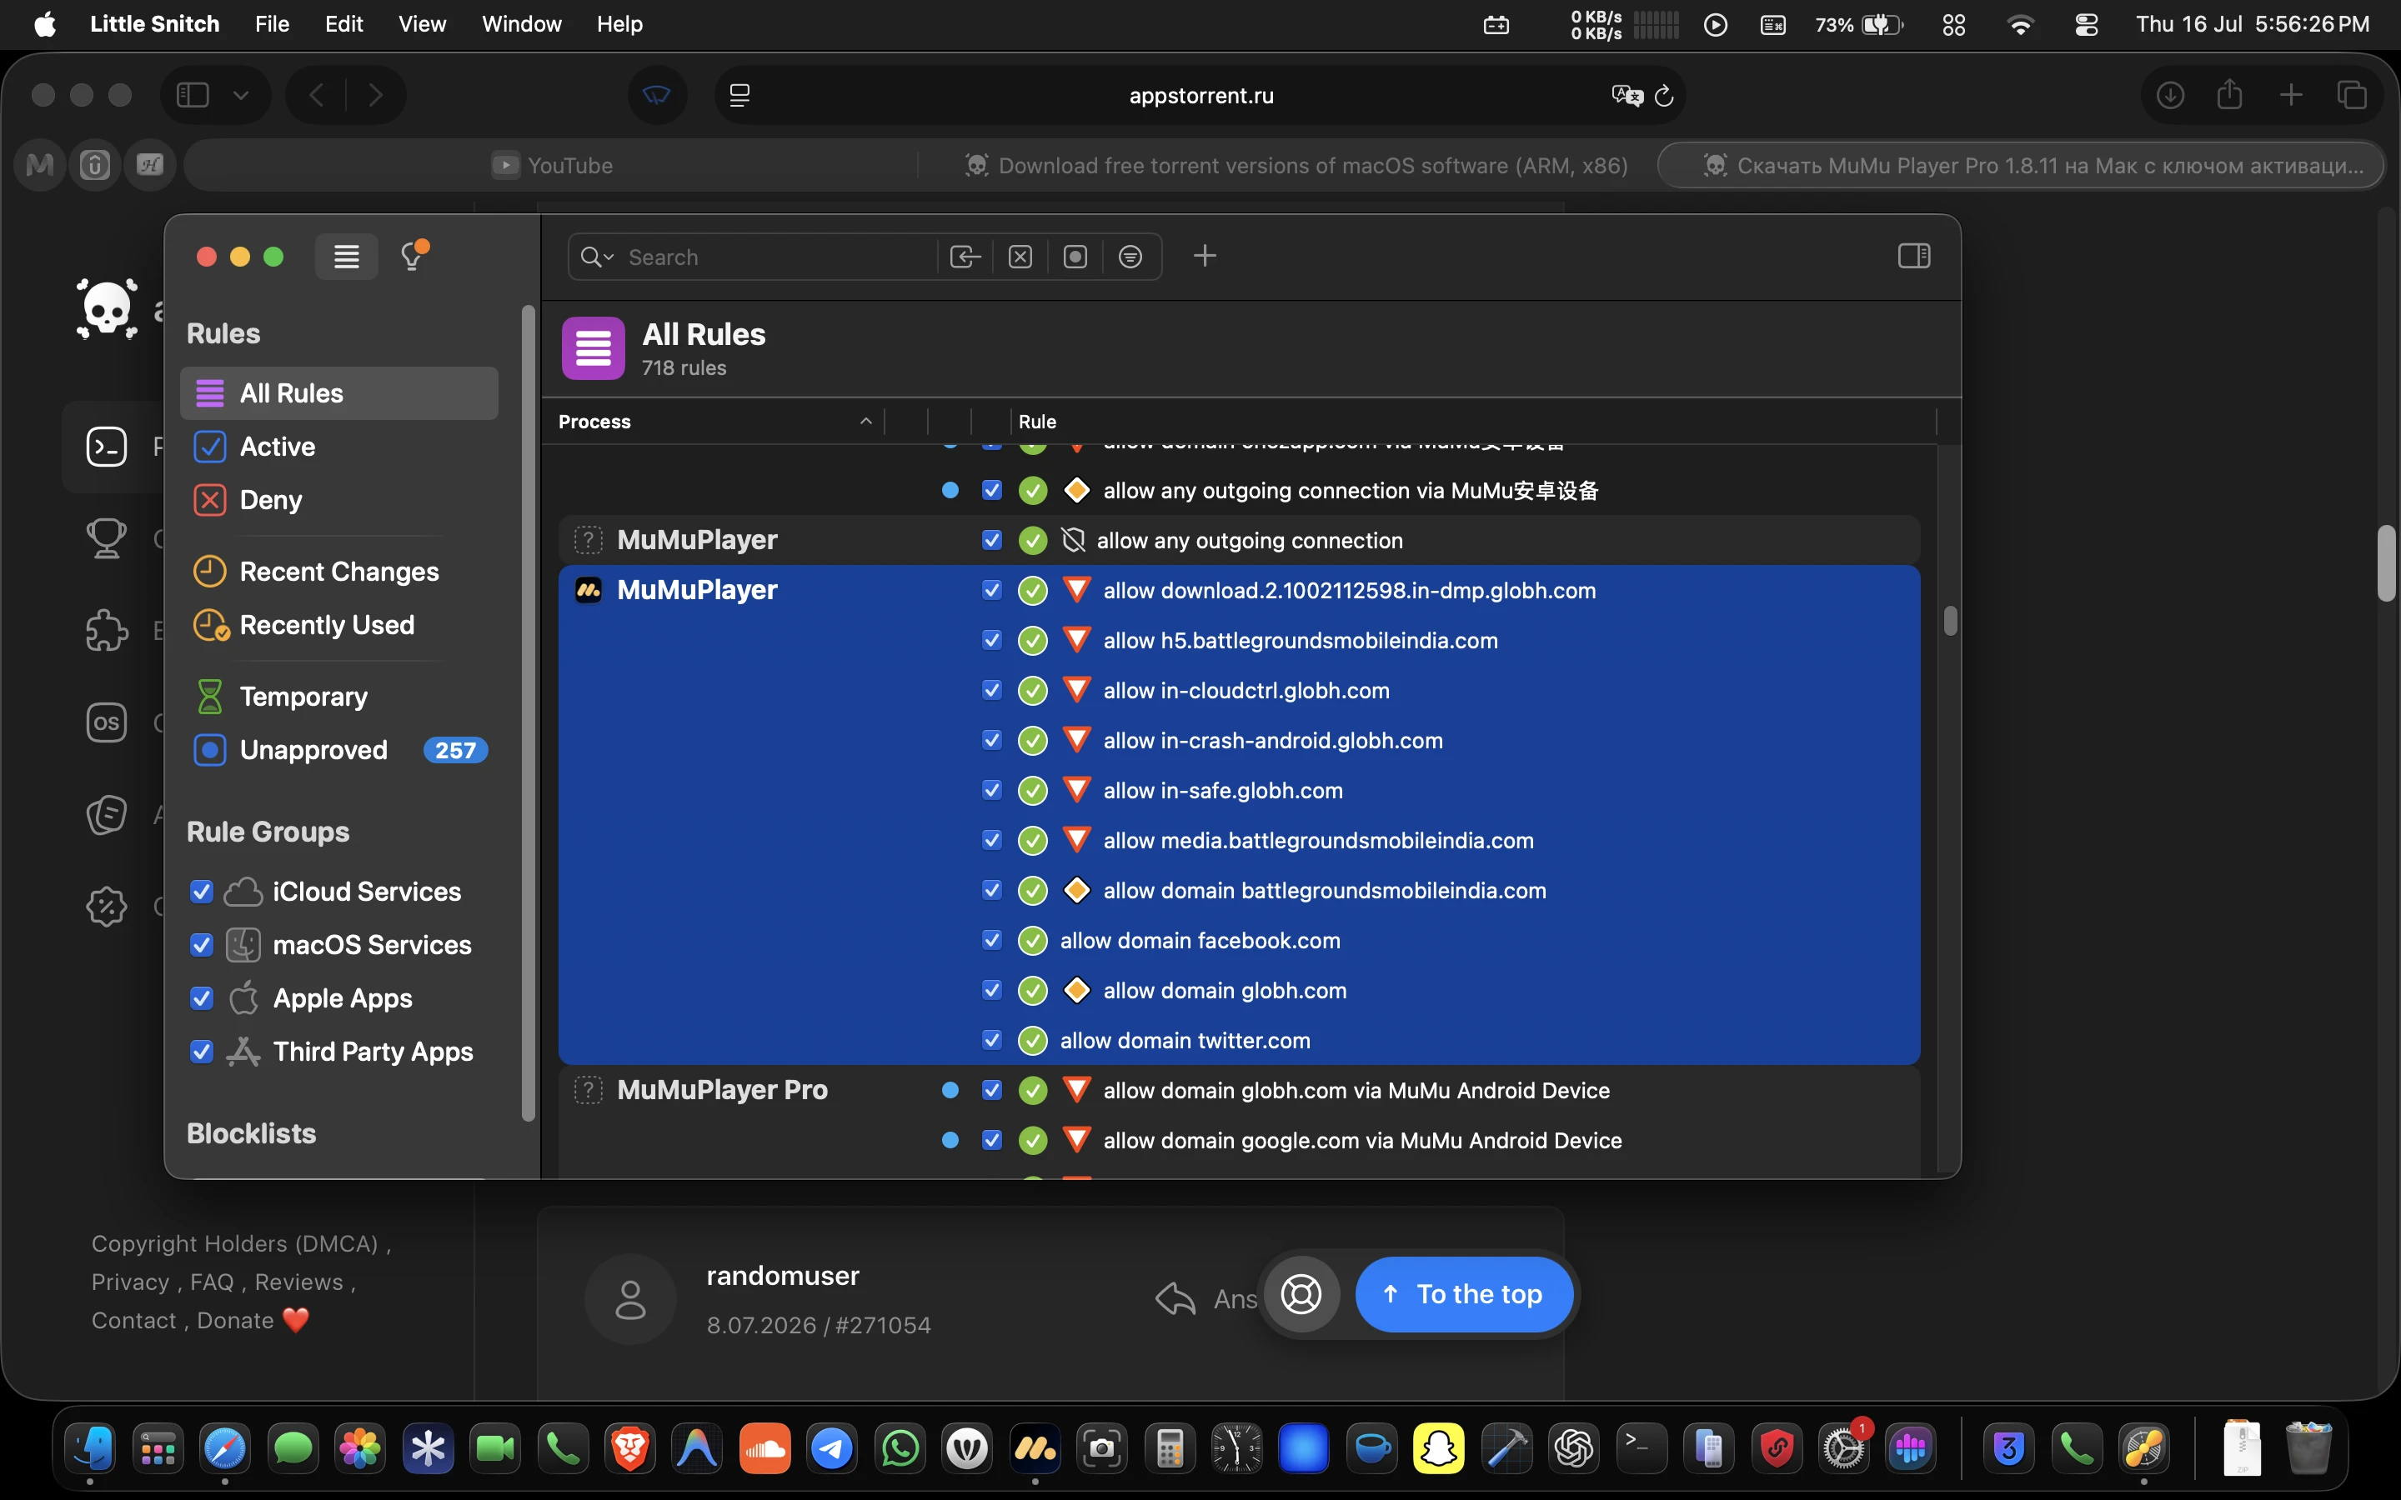Click the circled-lines filter icon in search bar
The width and height of the screenshot is (2401, 1500).
pos(1130,257)
